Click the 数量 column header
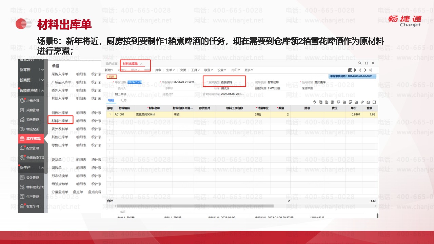Image resolution: width=434 pixels, height=244 pixels. click(x=281, y=108)
